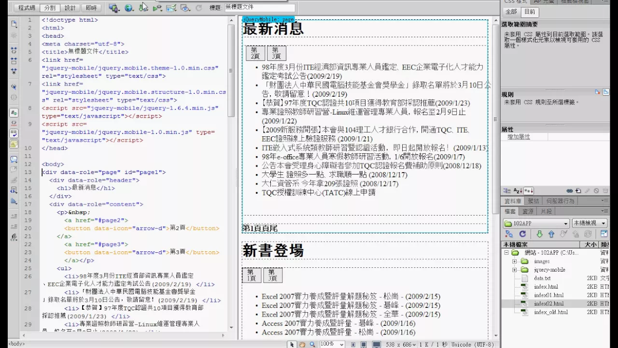
Task: Open Preview in Browser globe icon
Action: coord(129,8)
